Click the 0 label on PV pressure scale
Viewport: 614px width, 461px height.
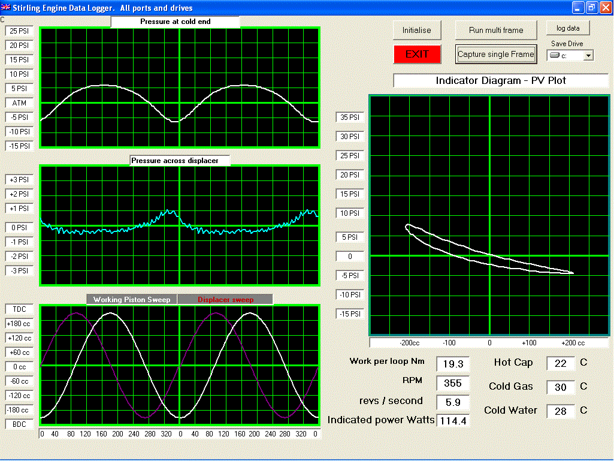350,257
